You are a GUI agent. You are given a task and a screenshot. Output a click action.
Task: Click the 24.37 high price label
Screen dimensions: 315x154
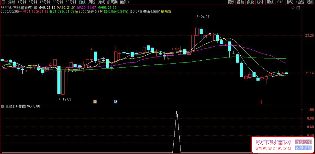pyautogui.click(x=205, y=17)
